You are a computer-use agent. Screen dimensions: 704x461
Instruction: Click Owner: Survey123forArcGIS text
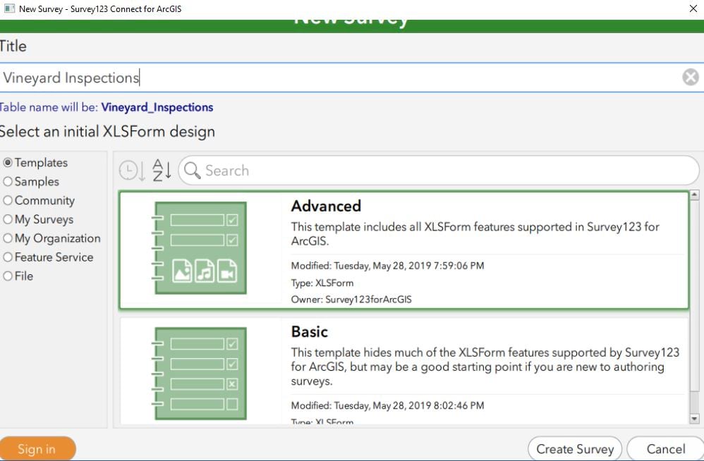pyautogui.click(x=351, y=300)
